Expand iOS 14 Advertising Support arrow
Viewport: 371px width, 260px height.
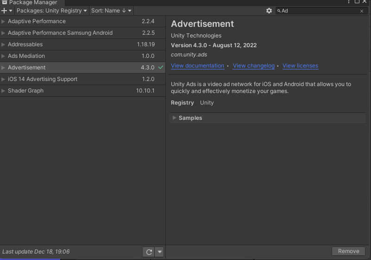pyautogui.click(x=3, y=79)
